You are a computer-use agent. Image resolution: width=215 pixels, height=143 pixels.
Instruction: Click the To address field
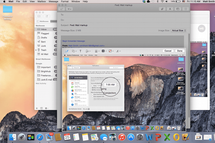click(x=123, y=15)
